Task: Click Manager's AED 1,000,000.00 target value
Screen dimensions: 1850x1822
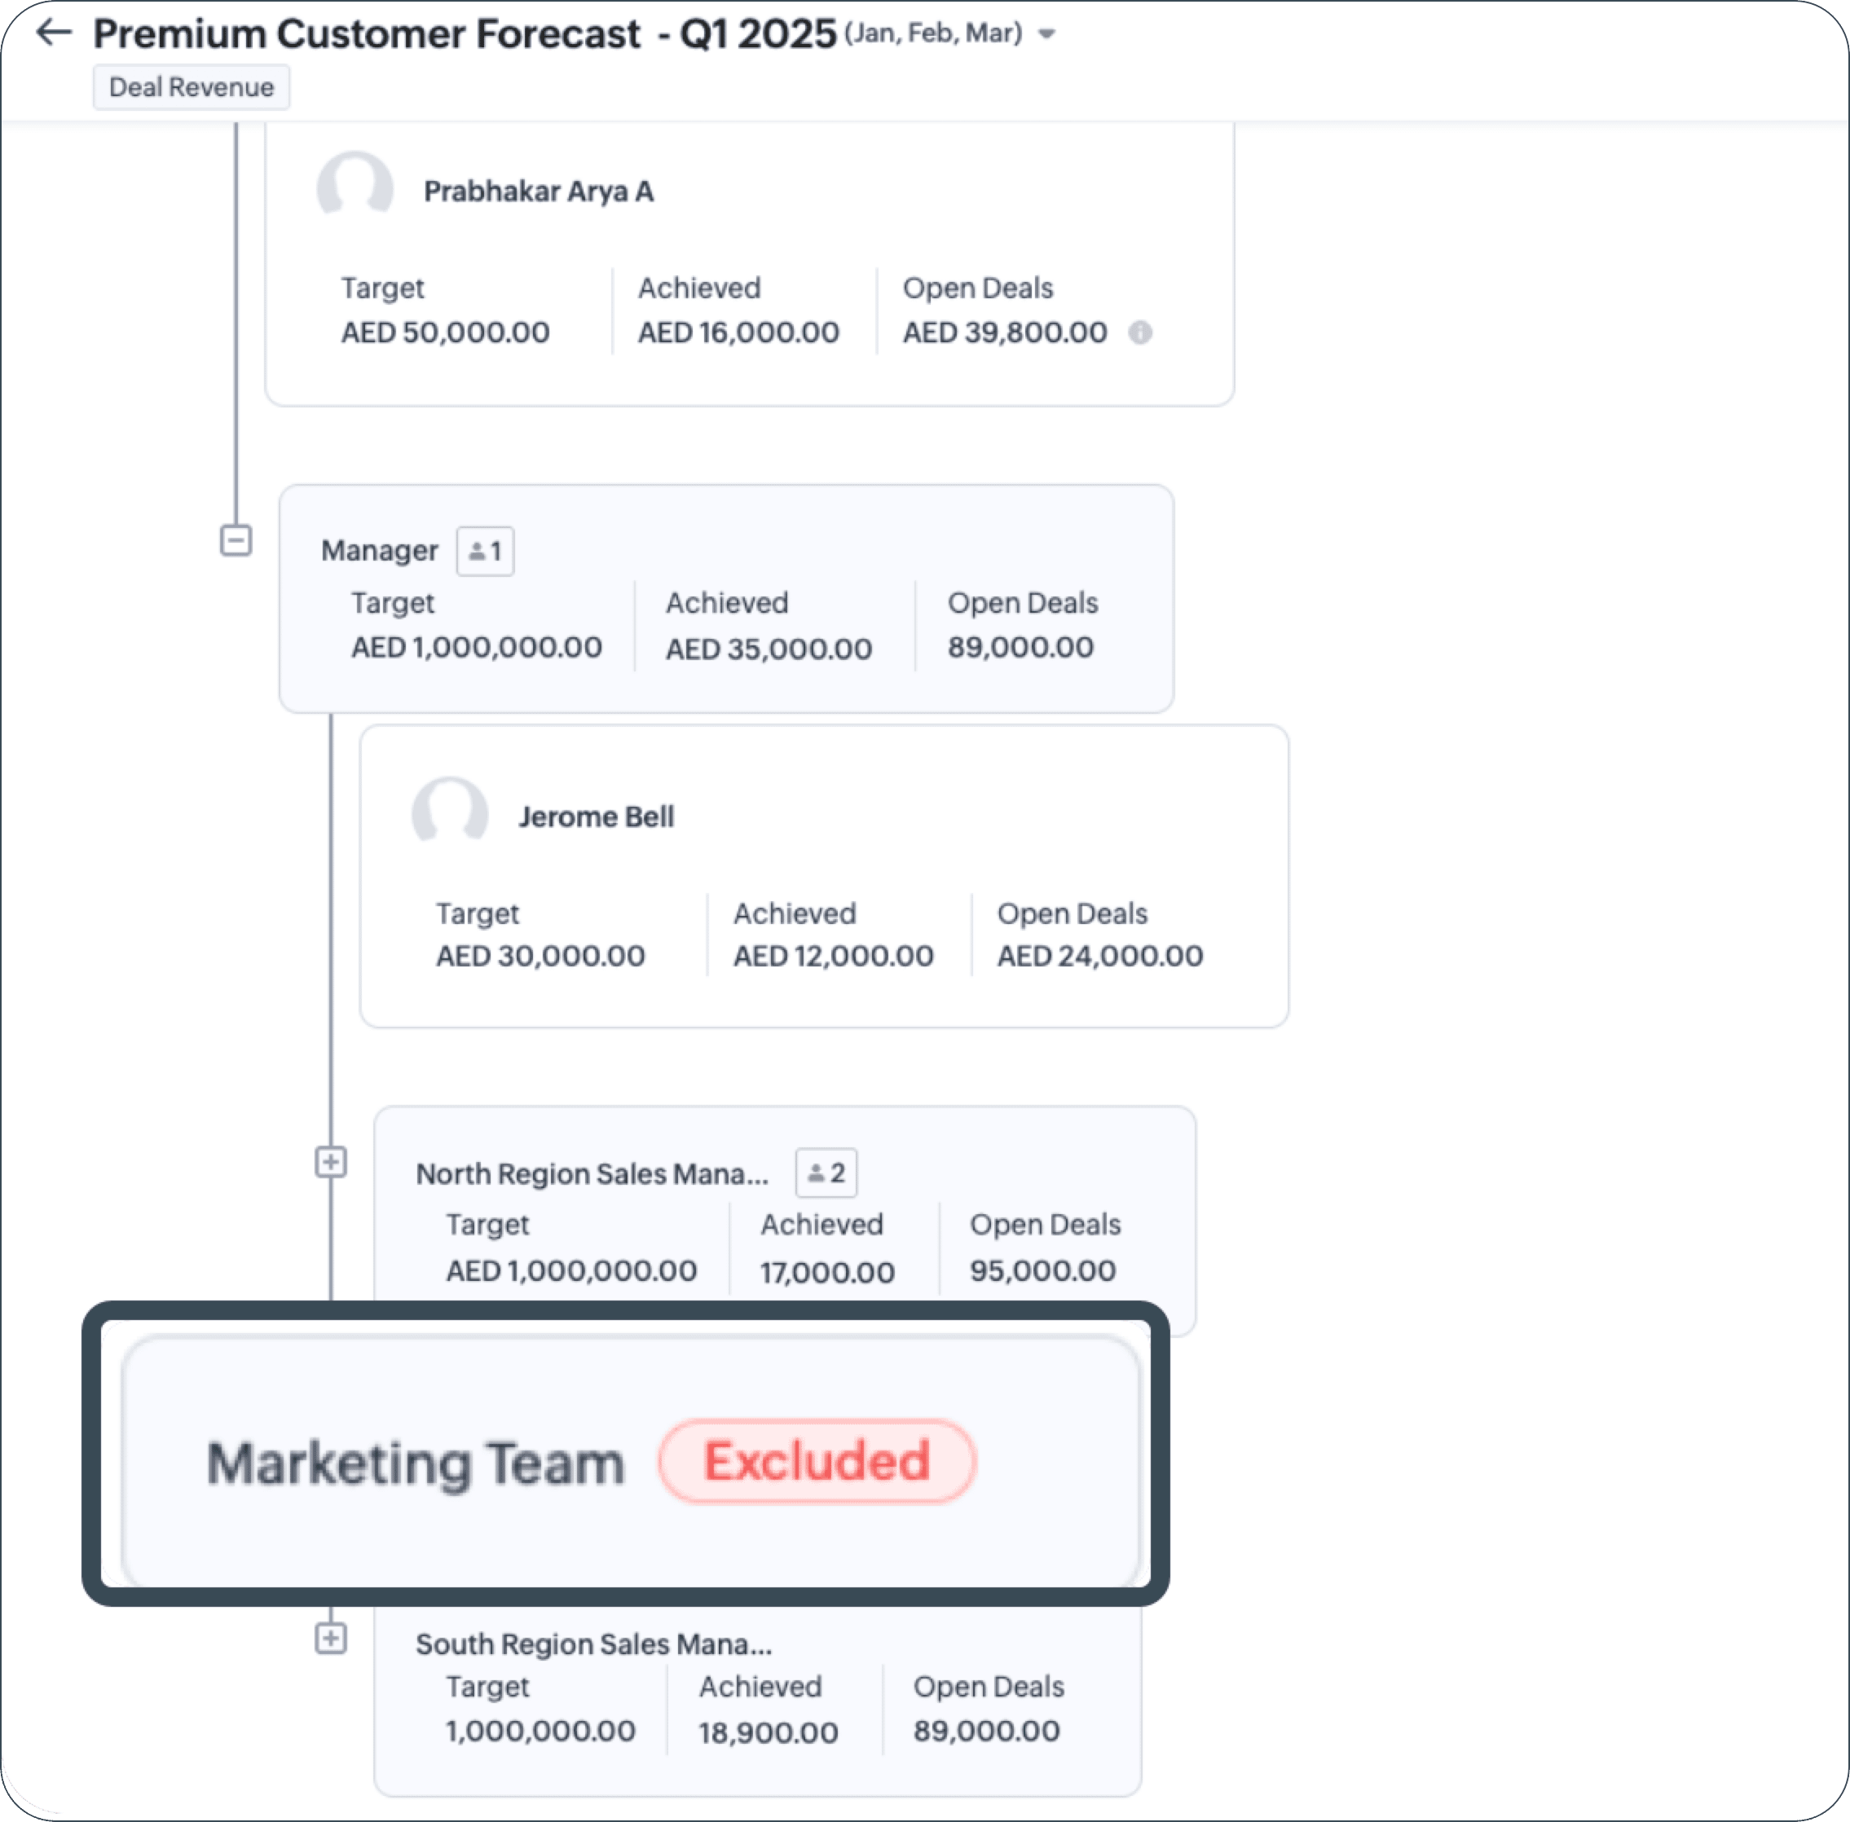Action: click(x=476, y=648)
